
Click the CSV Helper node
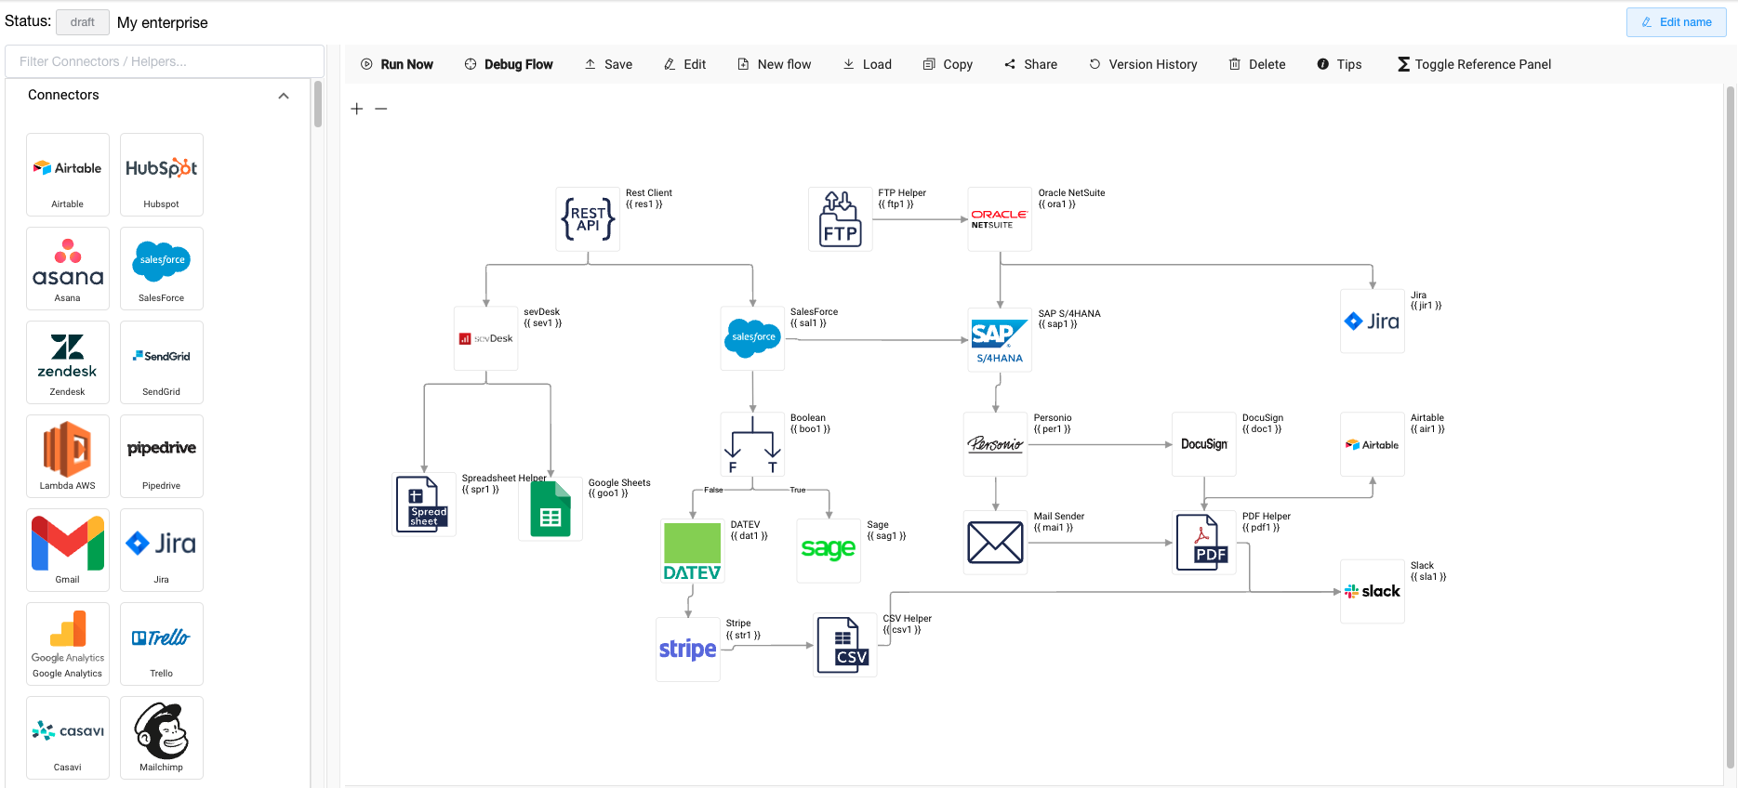844,645
